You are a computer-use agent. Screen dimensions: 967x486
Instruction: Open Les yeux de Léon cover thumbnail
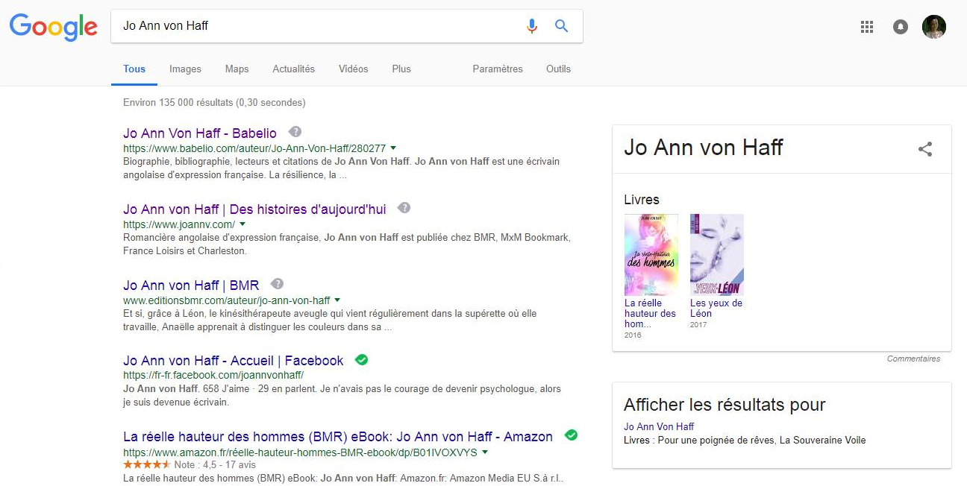(717, 255)
